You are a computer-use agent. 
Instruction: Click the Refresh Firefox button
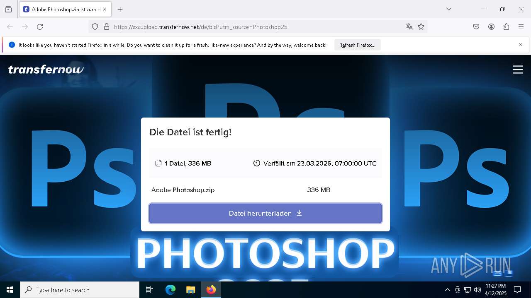(357, 45)
